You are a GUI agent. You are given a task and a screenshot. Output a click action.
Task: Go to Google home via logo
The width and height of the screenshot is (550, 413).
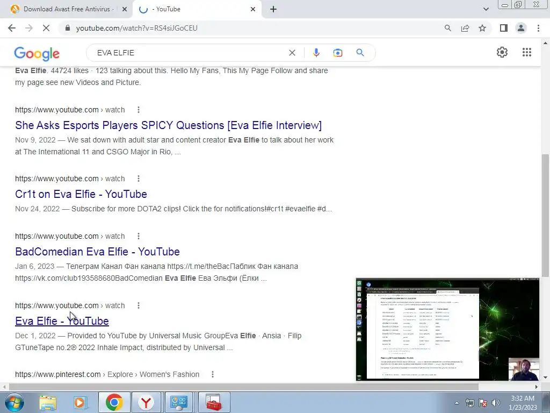[37, 53]
